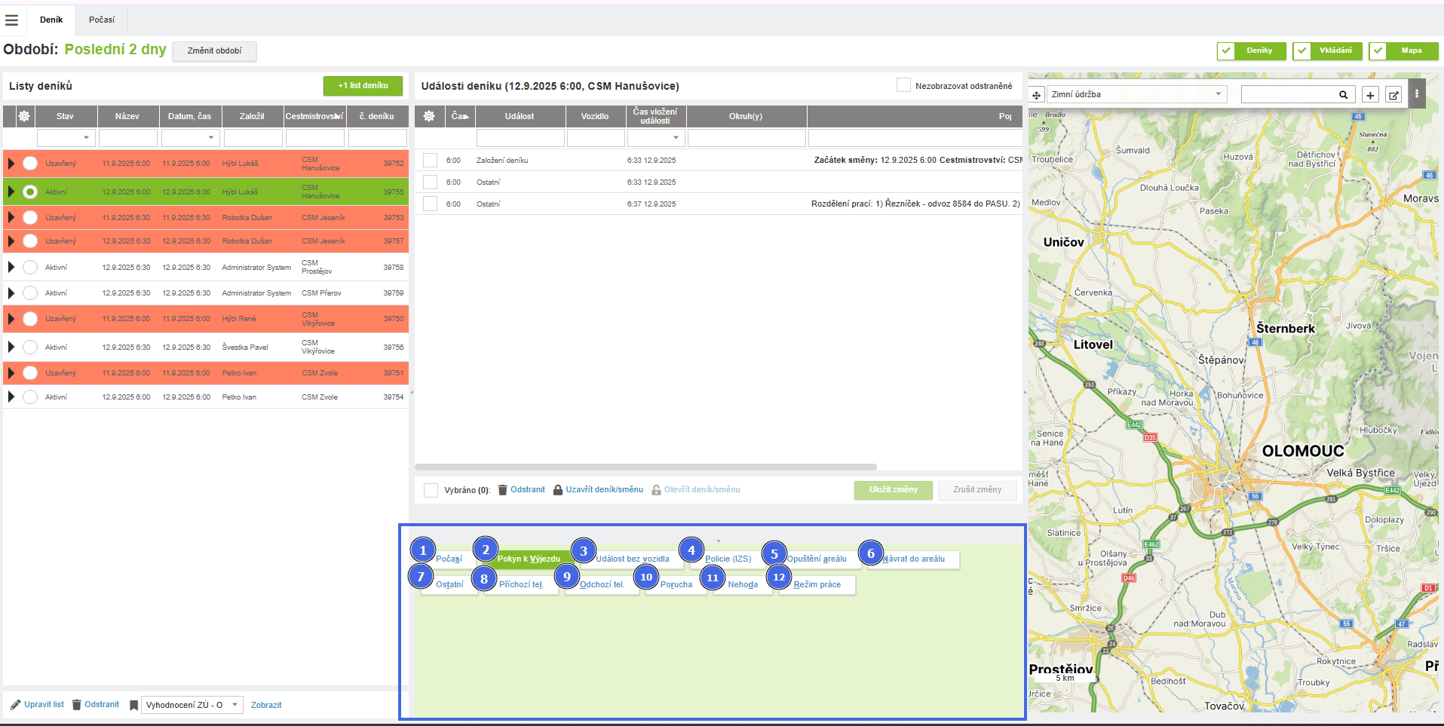Open map in external window icon
The image size is (1444, 726).
point(1393,95)
